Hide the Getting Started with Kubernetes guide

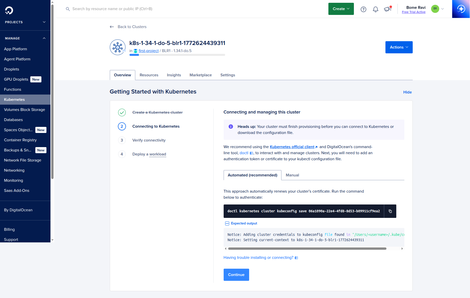(407, 92)
